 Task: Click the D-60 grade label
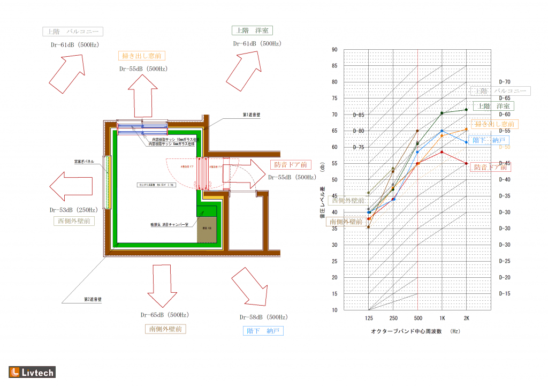[504, 115]
